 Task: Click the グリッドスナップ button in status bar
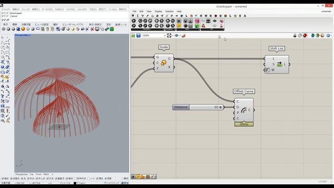tap(111, 183)
